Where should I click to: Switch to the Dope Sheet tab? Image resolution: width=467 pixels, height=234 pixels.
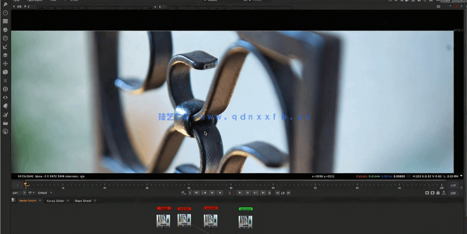(83, 201)
